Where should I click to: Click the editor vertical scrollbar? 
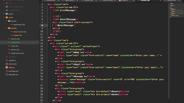169,51
